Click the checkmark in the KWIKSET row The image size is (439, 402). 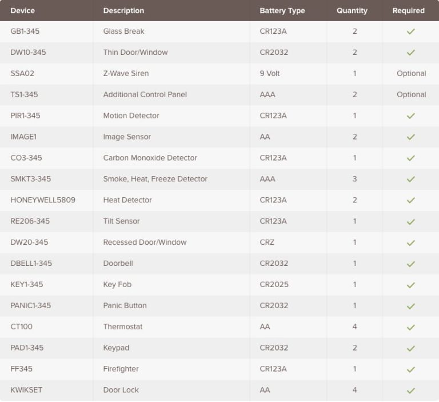(410, 391)
